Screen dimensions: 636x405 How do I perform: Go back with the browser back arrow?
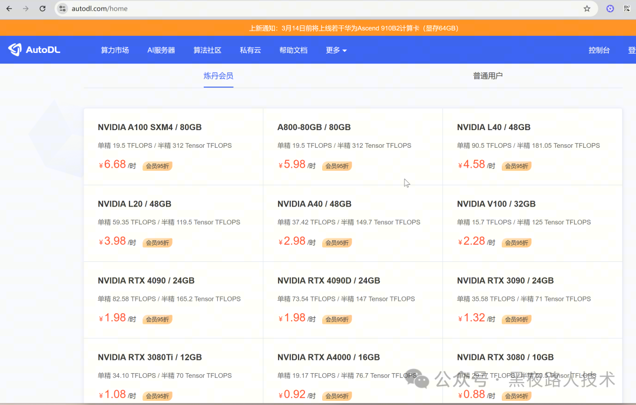pos(9,8)
